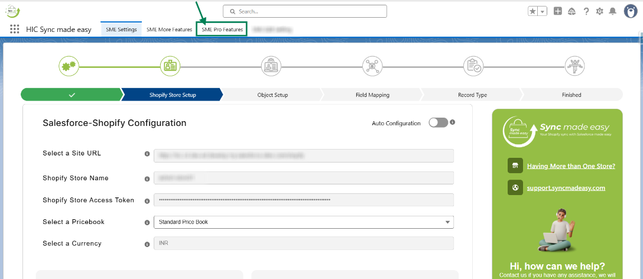This screenshot has width=643, height=279.
Task: Select the Shopify Store Setup path step
Action: (x=172, y=95)
